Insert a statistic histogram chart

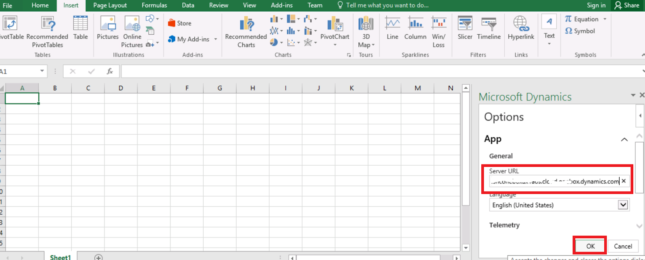pos(291,31)
